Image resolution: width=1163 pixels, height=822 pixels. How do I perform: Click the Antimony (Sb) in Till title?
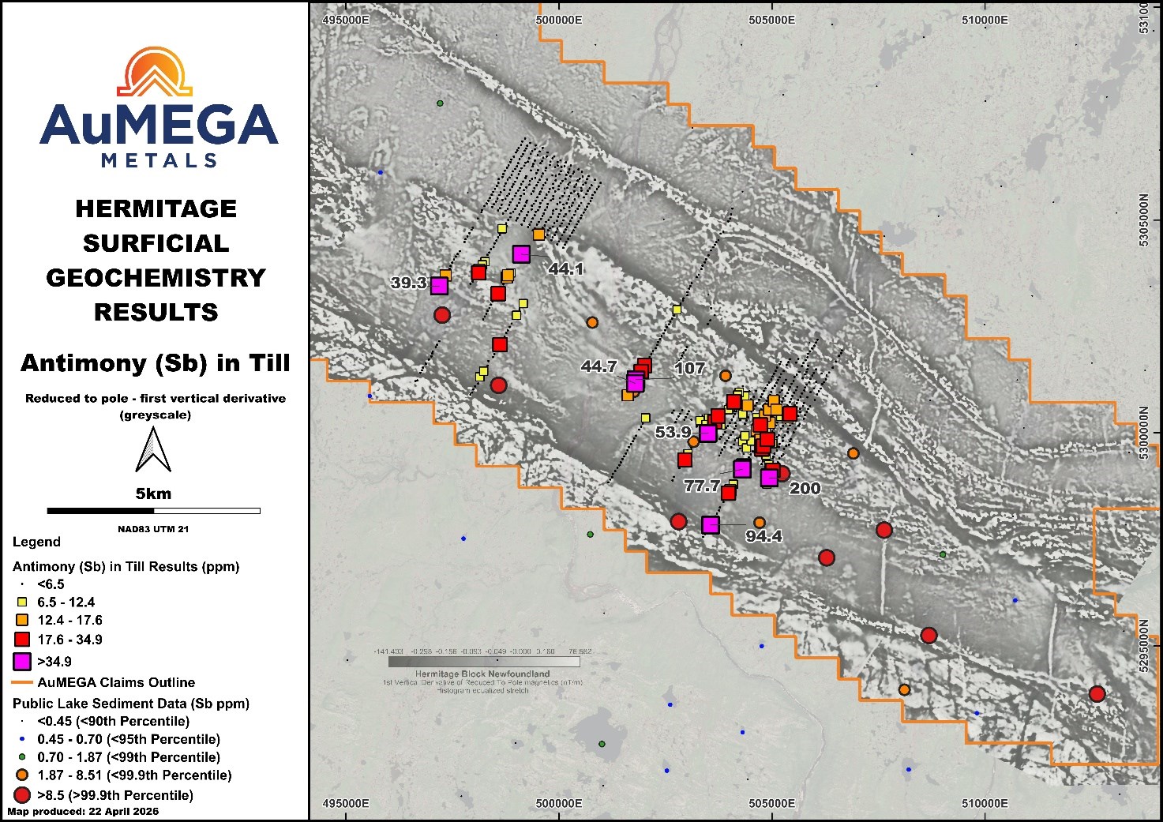(156, 363)
